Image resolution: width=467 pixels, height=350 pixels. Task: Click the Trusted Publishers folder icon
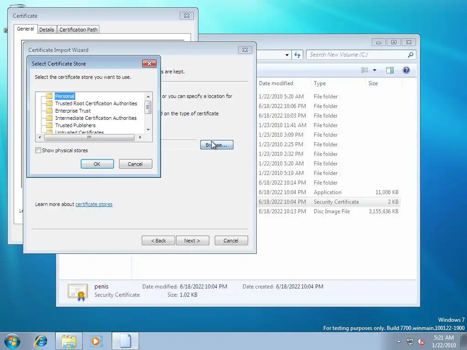click(x=49, y=125)
